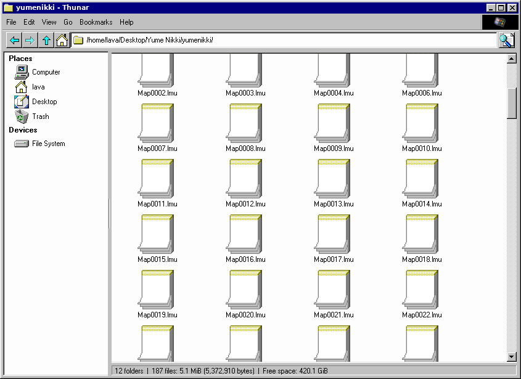
Task: Select the Map0015.lmu file icon
Action: [x=155, y=234]
